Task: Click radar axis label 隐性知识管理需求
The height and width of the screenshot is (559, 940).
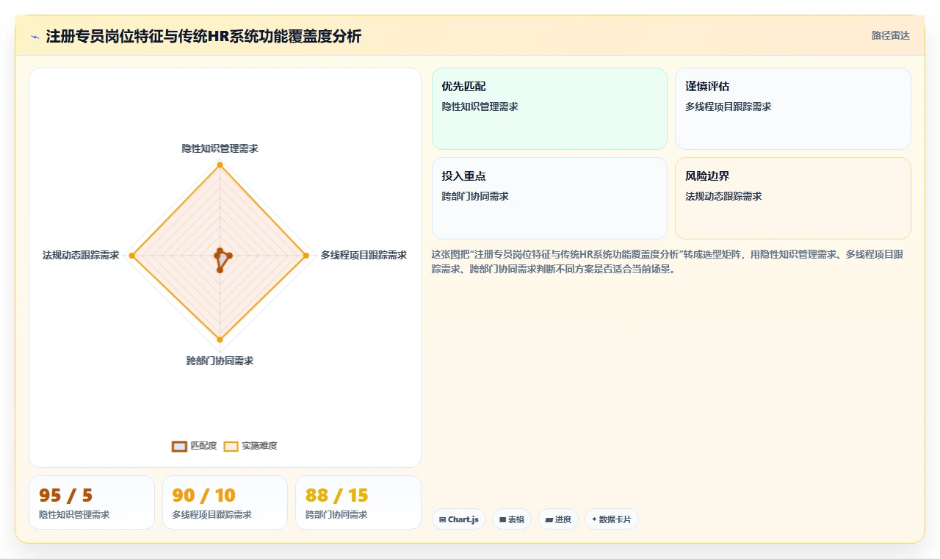Action: point(220,148)
